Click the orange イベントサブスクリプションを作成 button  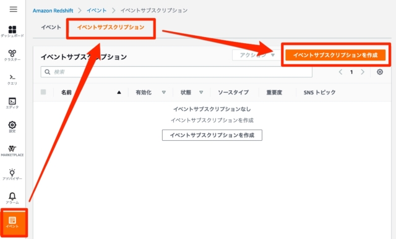point(335,55)
